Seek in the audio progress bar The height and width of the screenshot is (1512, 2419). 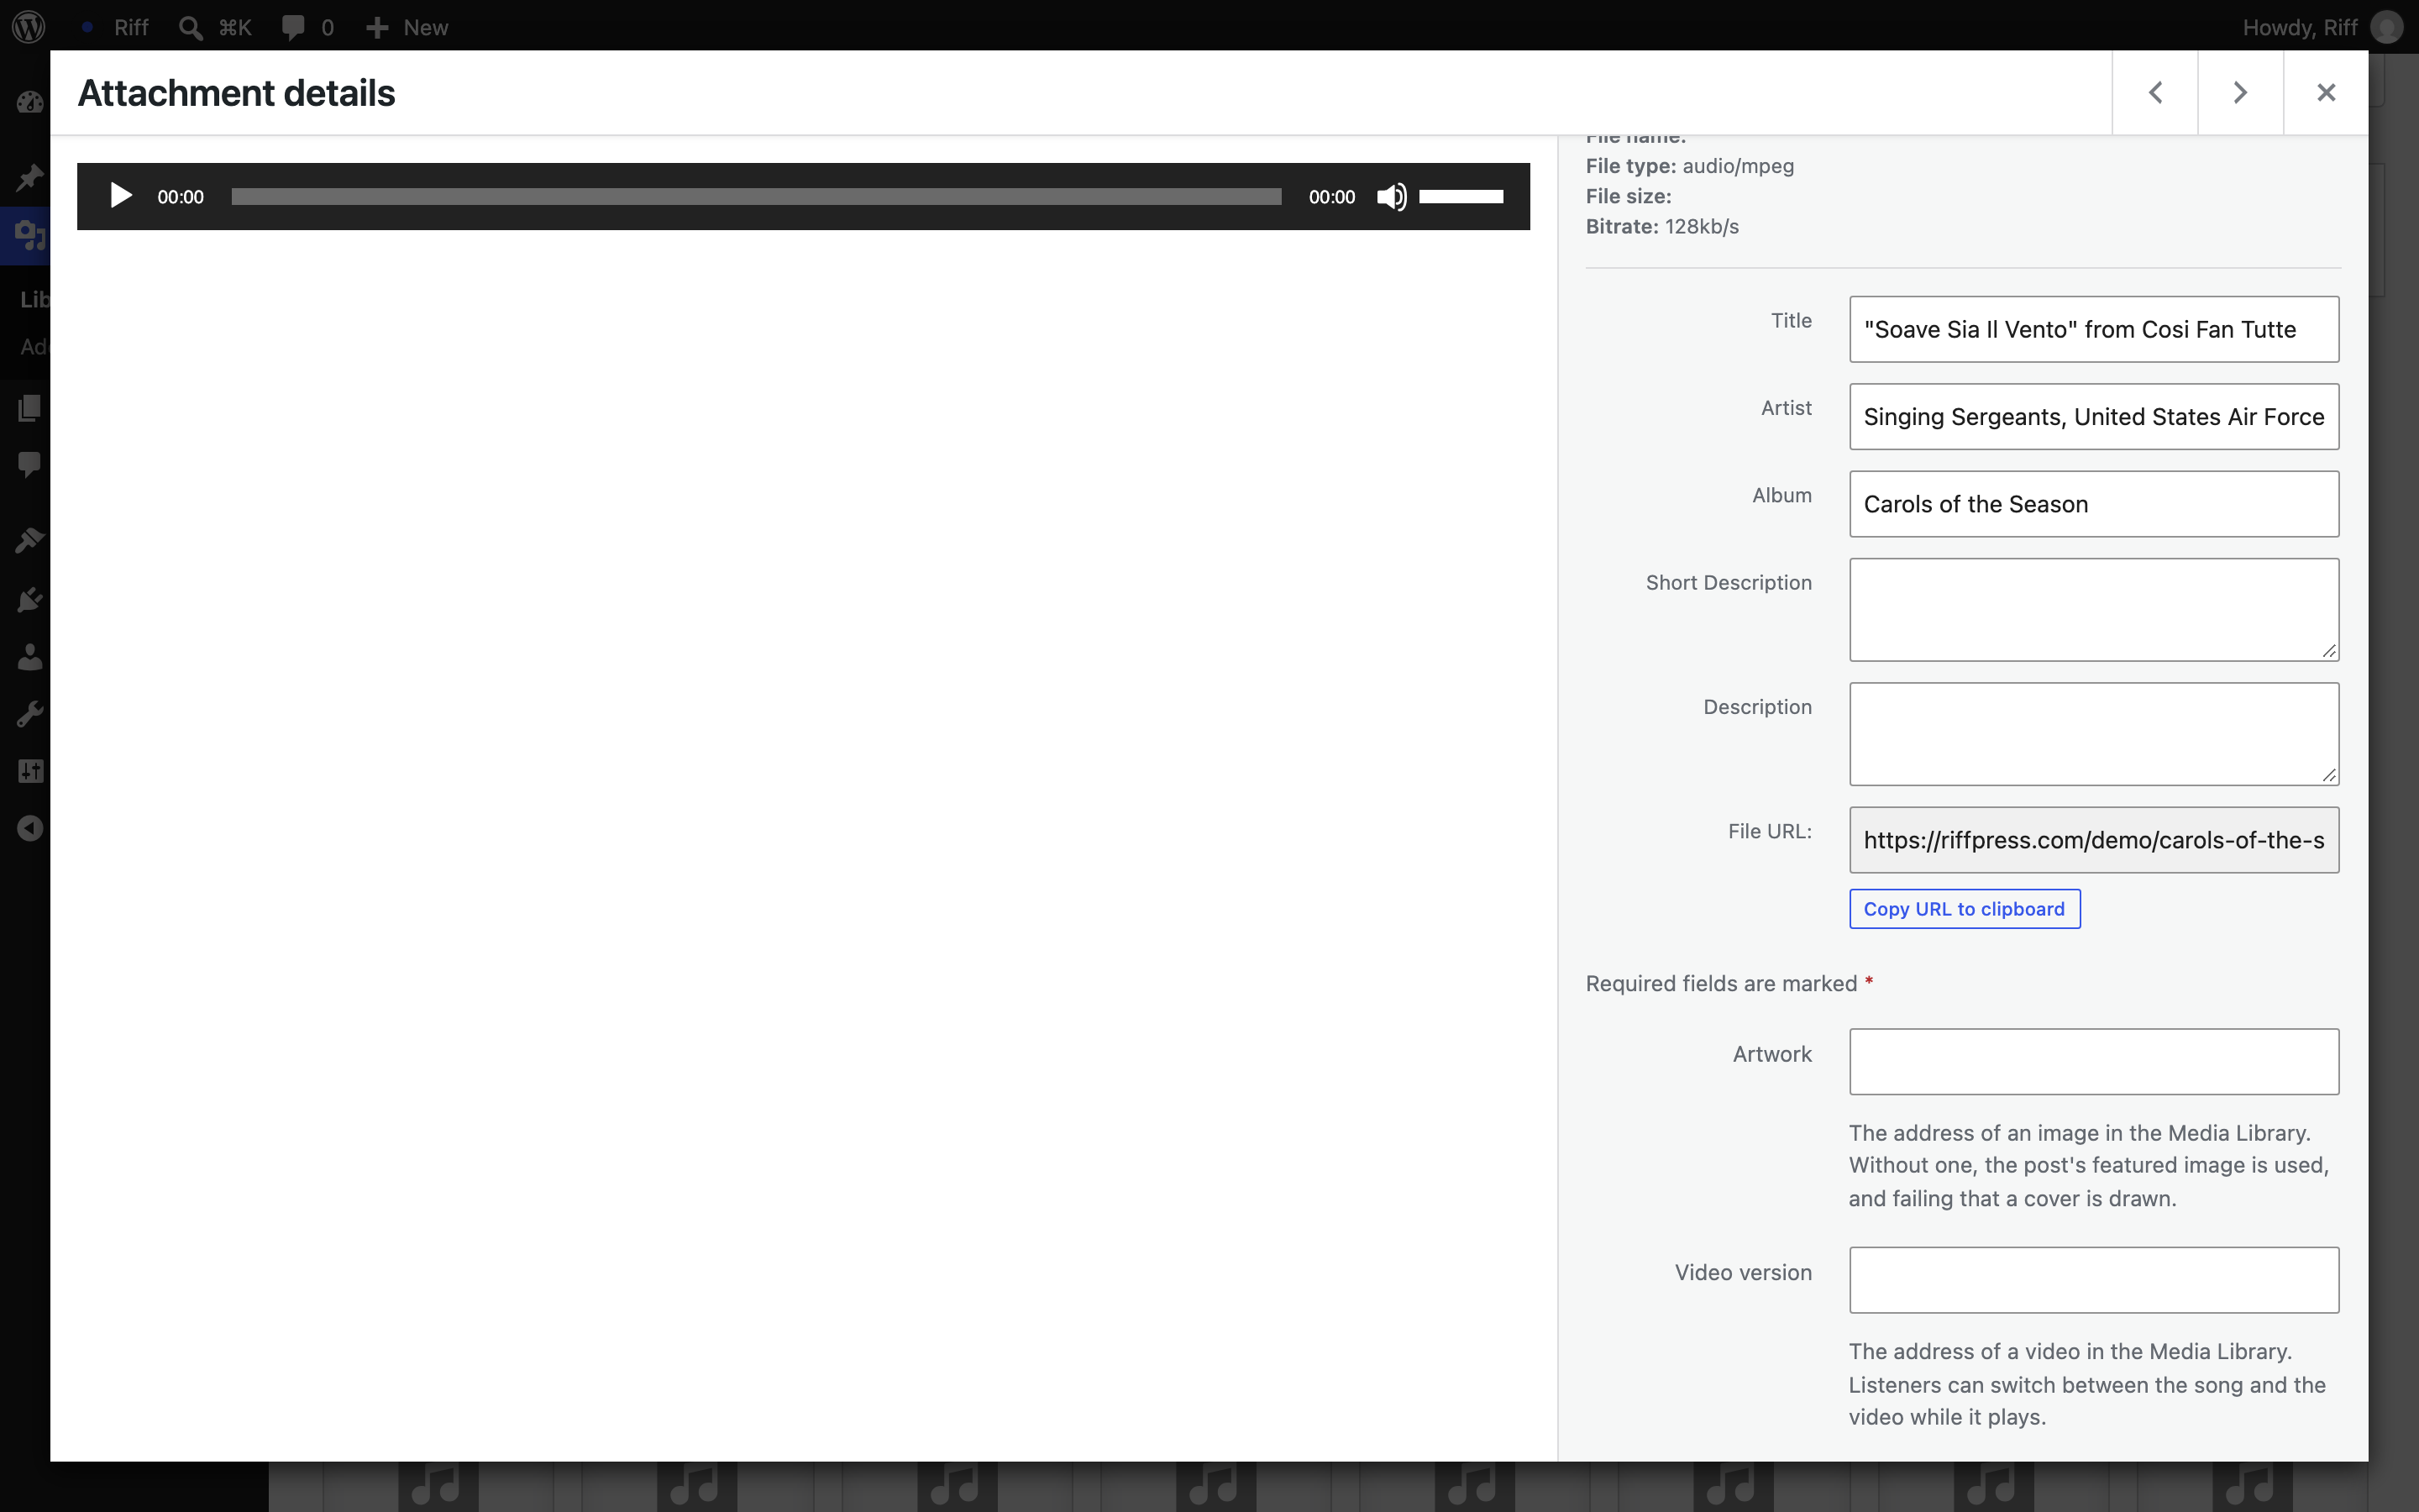pos(756,196)
